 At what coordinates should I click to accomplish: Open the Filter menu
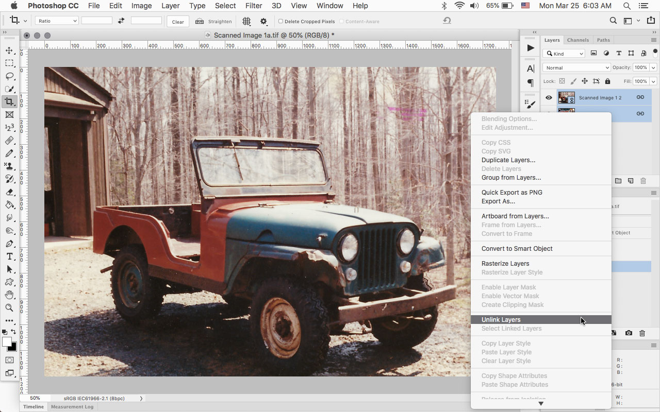pos(254,6)
